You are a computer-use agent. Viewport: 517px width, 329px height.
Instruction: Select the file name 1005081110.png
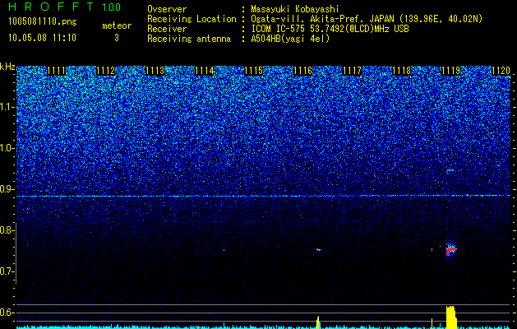coord(42,21)
